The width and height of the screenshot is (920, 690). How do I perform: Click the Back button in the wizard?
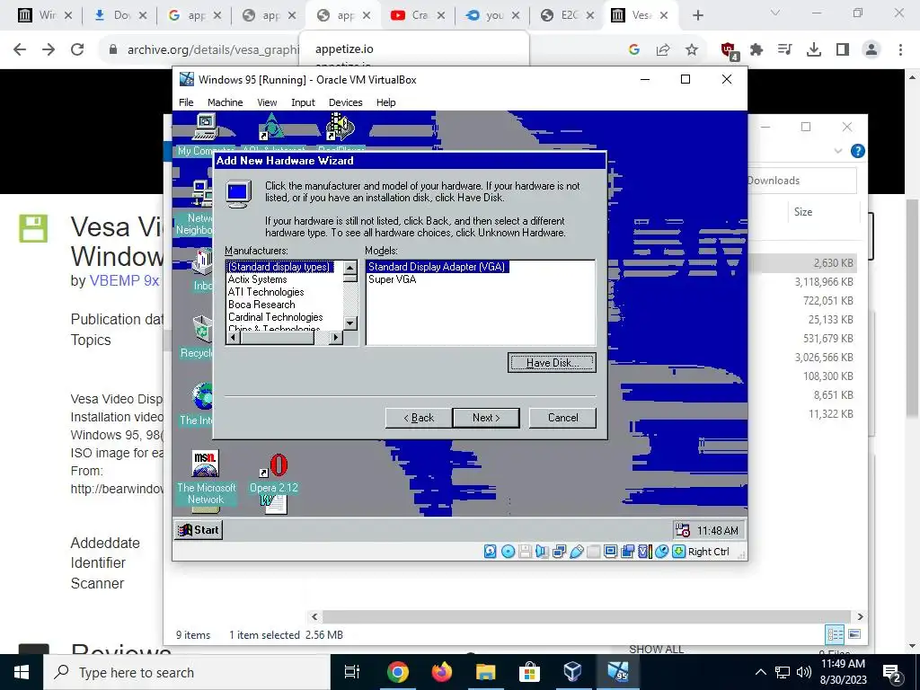(419, 418)
